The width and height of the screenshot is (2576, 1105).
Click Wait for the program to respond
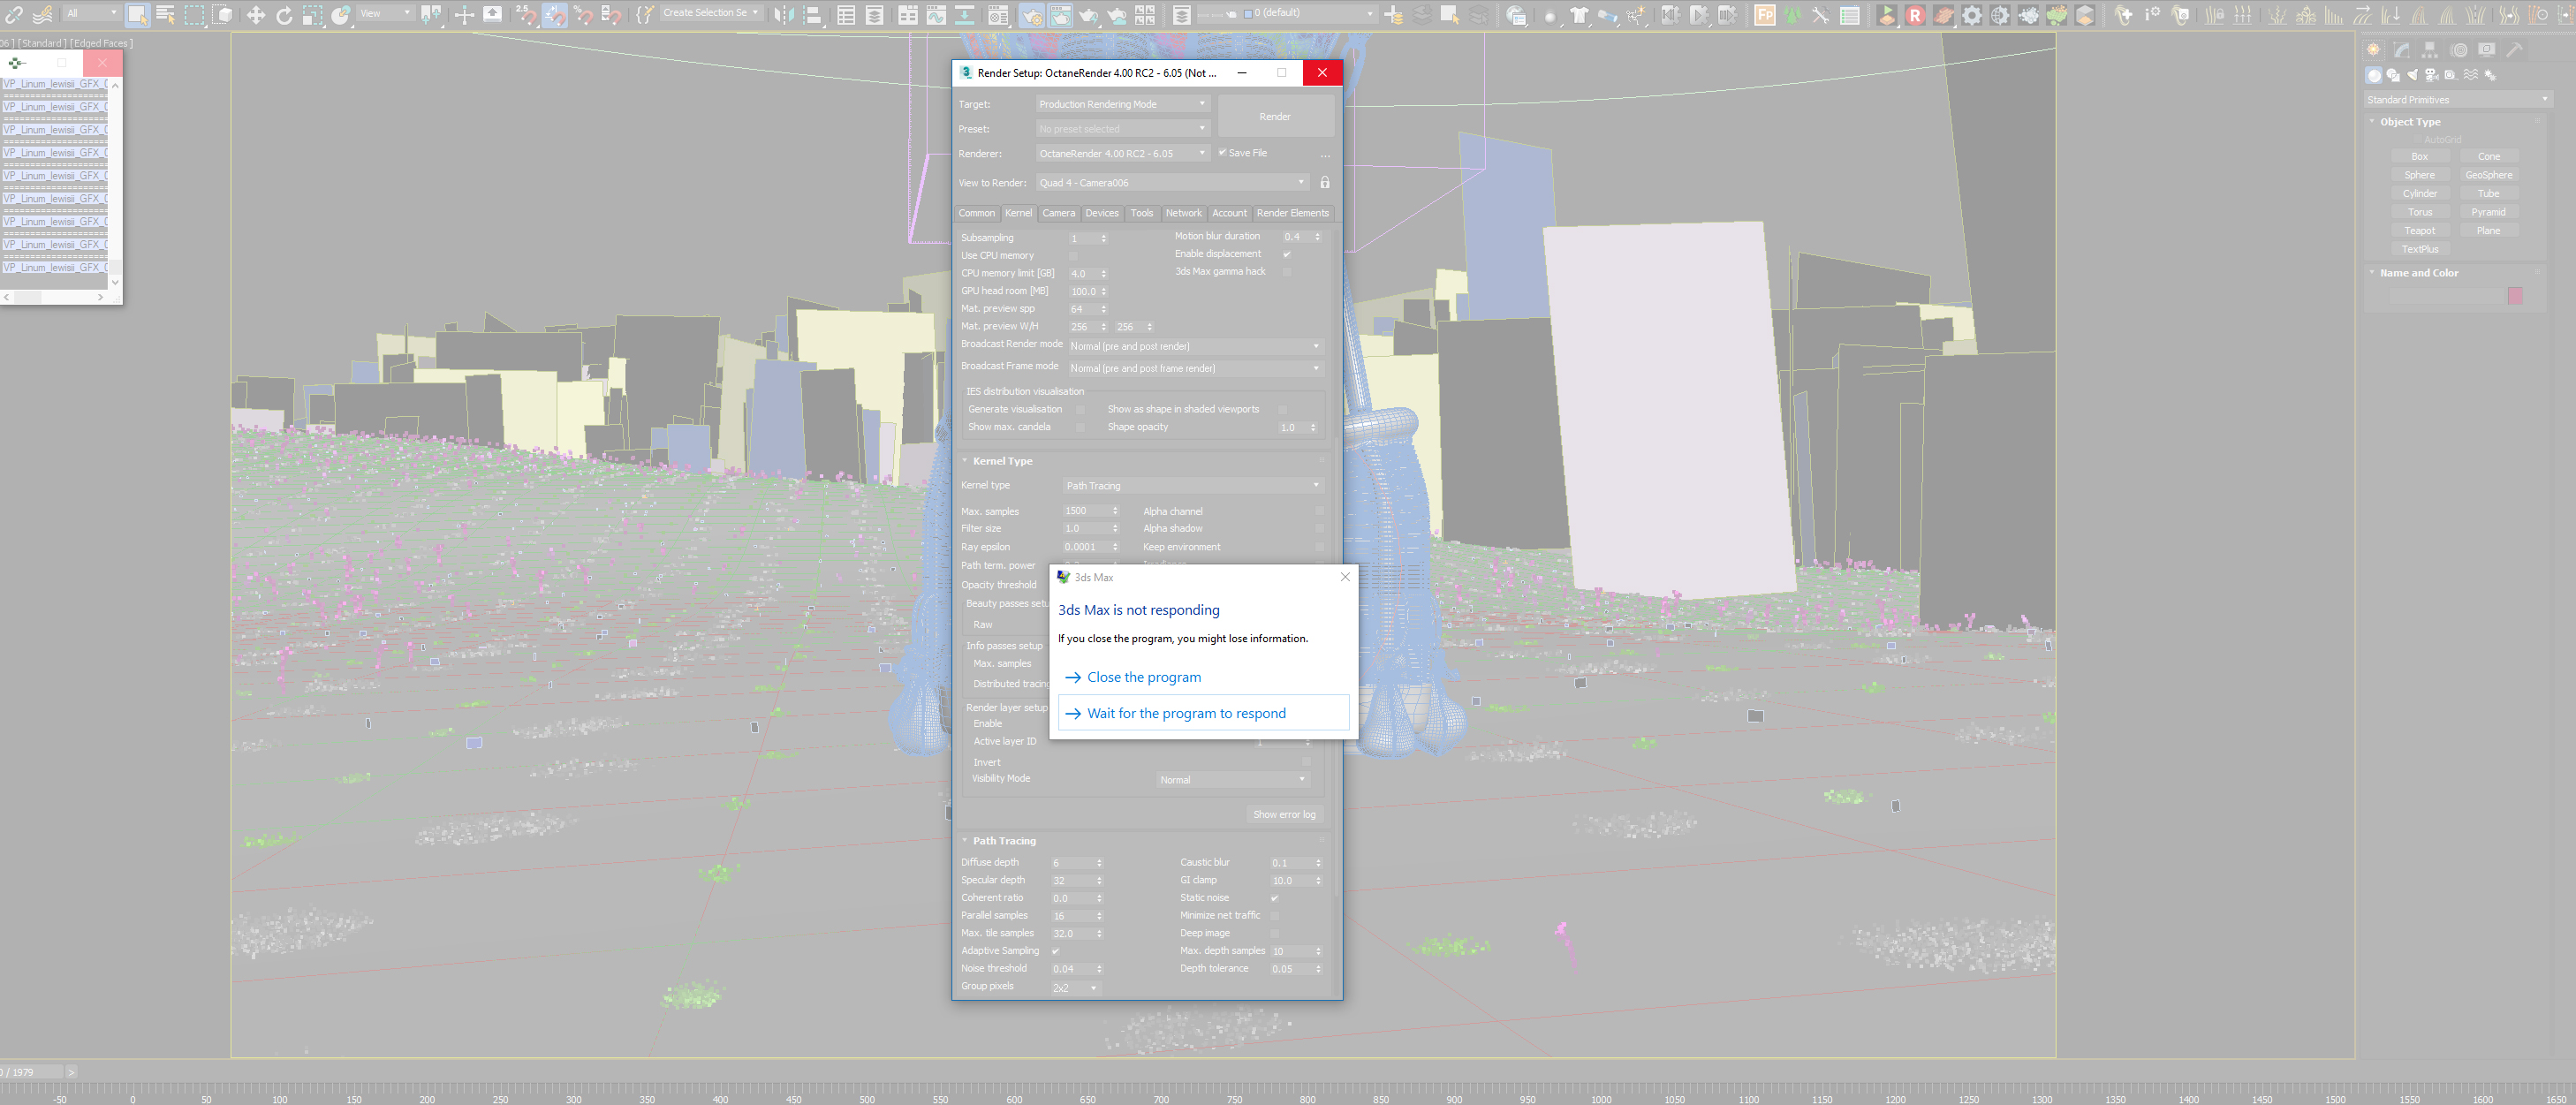1186,713
